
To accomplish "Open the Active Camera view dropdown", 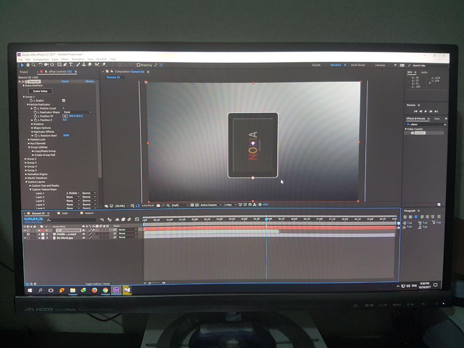I will pos(211,205).
